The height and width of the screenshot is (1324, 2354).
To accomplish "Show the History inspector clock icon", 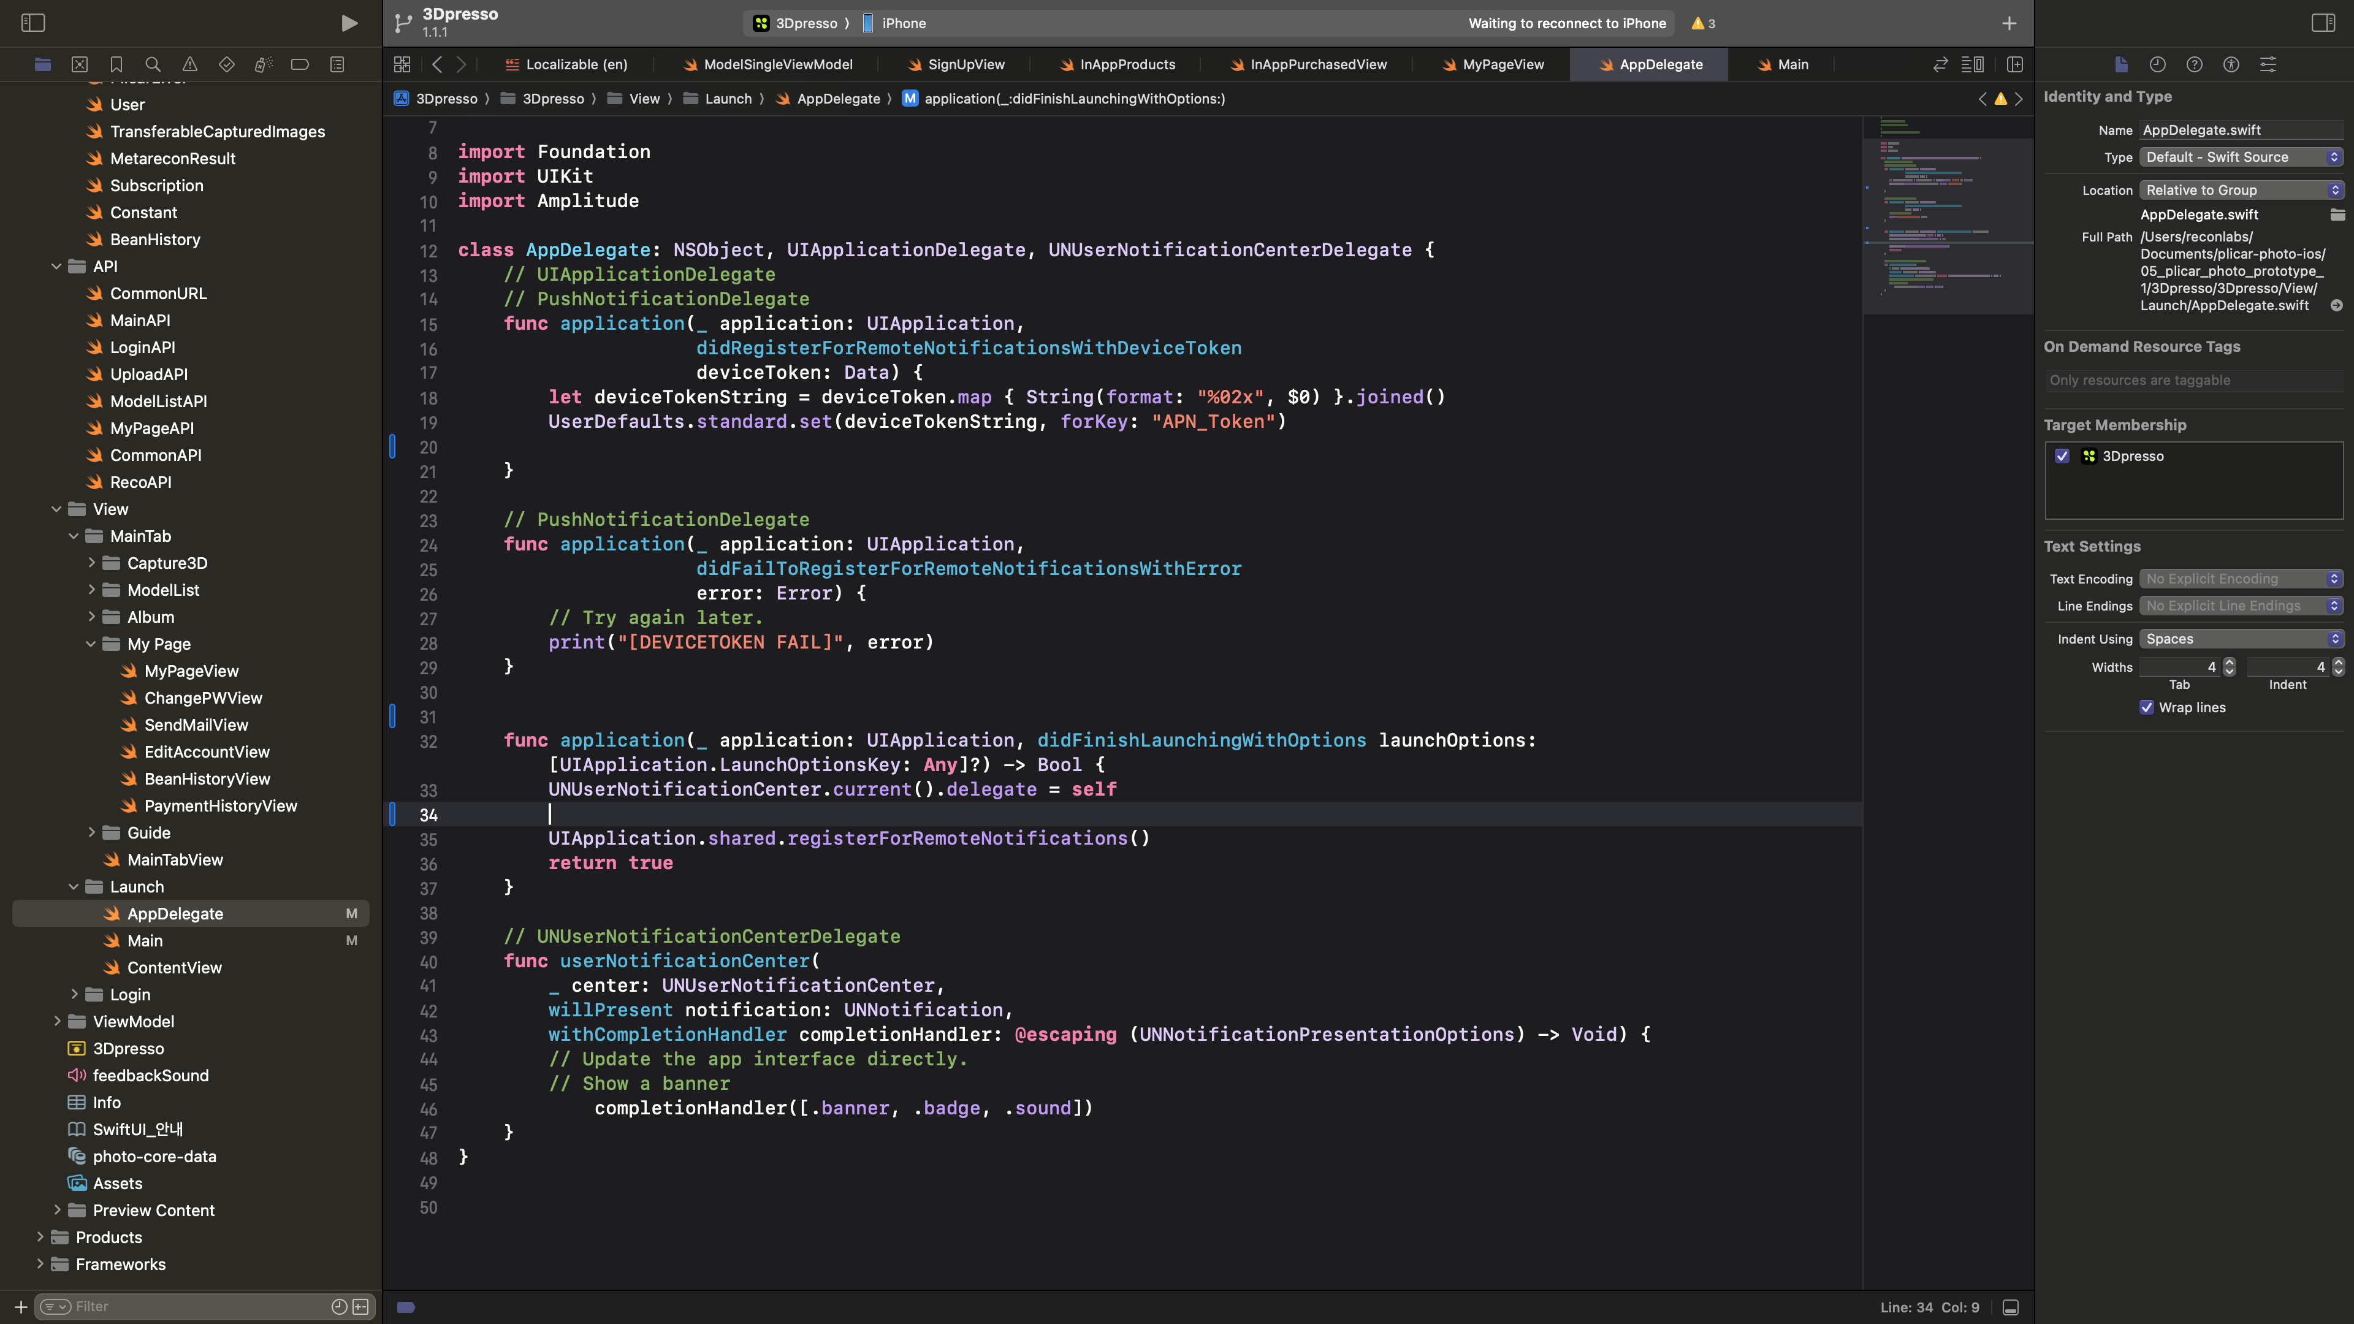I will tap(2158, 64).
